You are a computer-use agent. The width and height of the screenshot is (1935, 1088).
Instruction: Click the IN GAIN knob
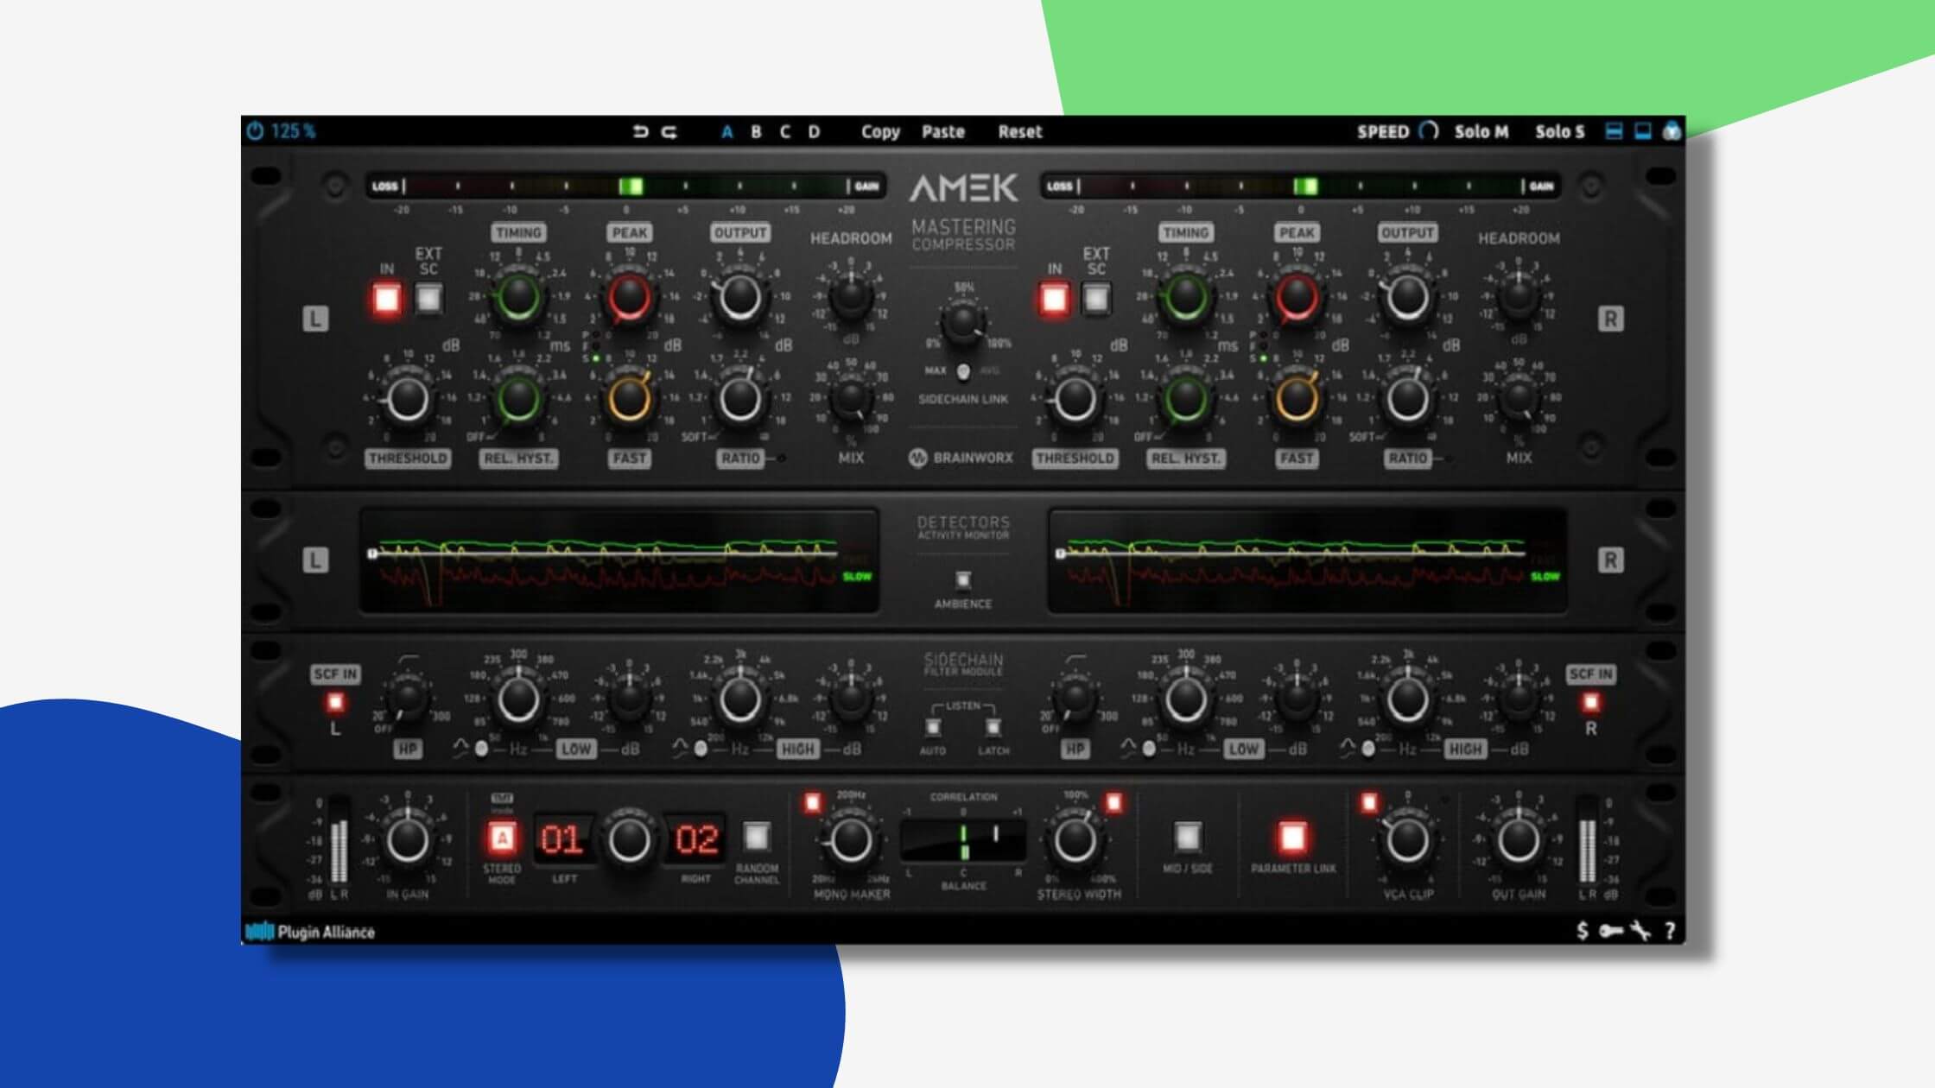pos(408,840)
